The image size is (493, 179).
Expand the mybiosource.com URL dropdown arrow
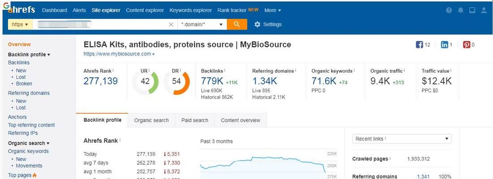tap(154, 54)
